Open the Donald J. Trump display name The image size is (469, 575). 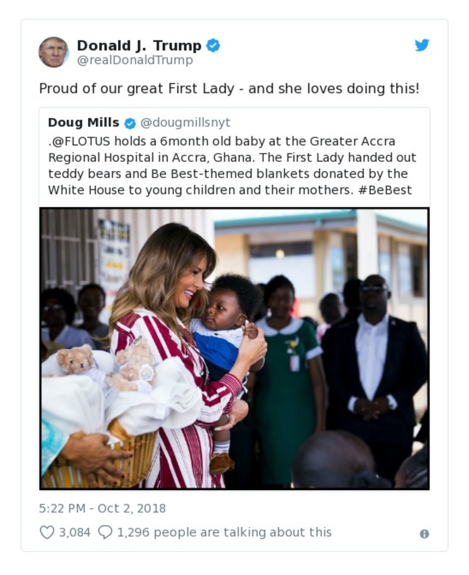tap(139, 45)
